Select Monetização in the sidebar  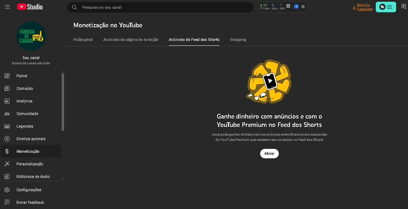click(x=28, y=151)
